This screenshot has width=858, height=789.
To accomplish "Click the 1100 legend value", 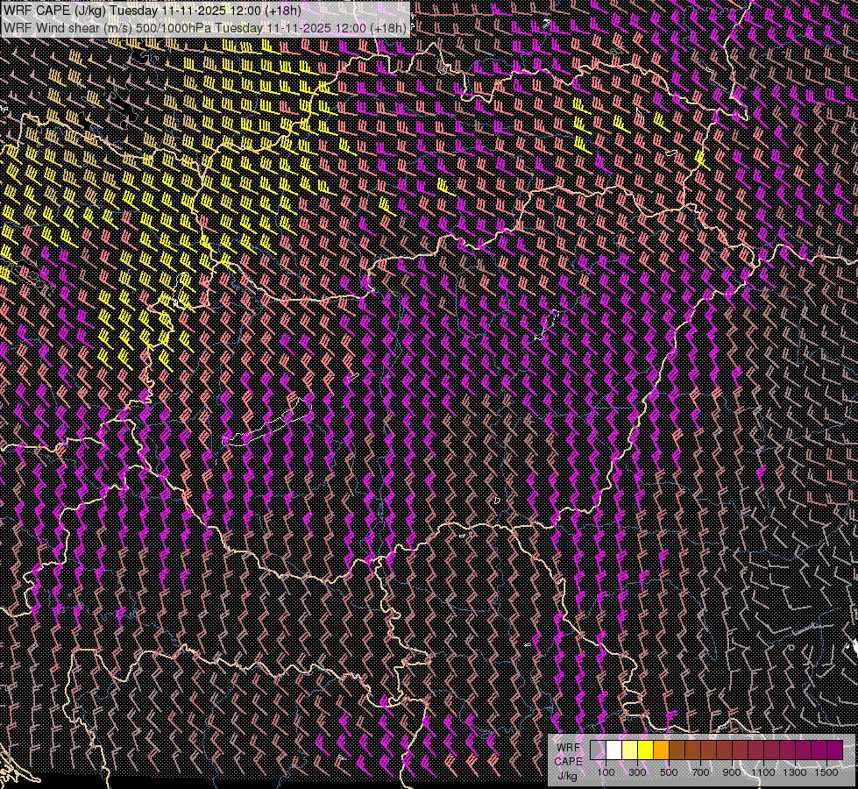I will (x=762, y=772).
